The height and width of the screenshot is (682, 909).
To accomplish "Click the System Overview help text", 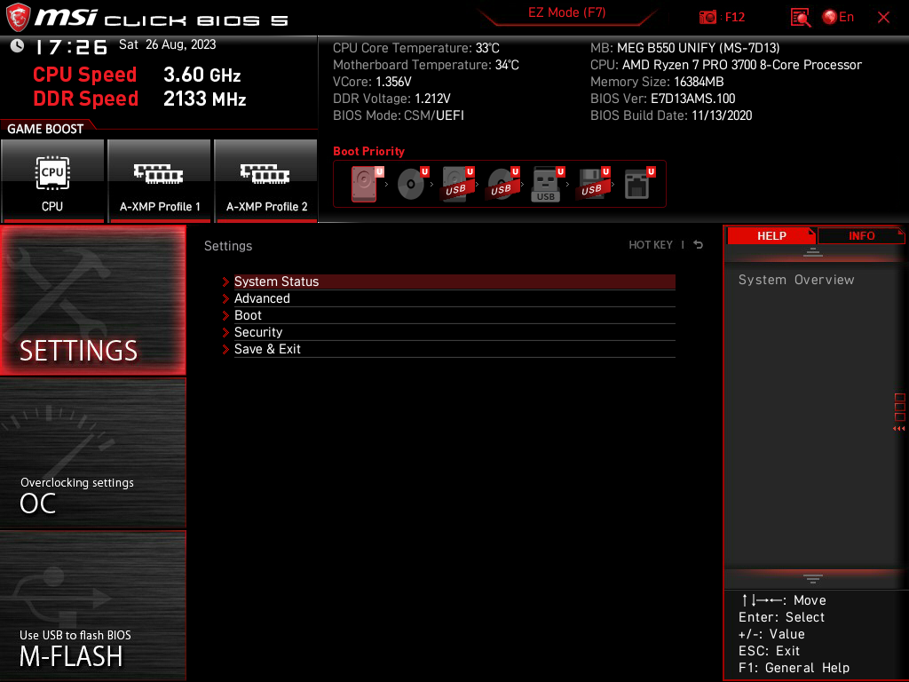I will click(x=796, y=280).
